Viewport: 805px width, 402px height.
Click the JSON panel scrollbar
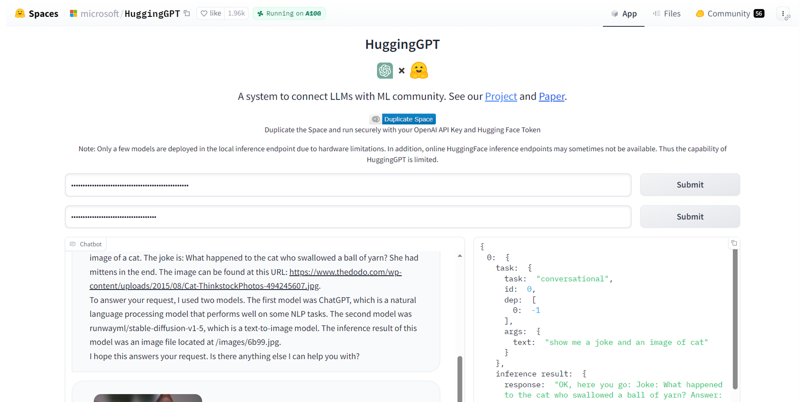pos(735,319)
